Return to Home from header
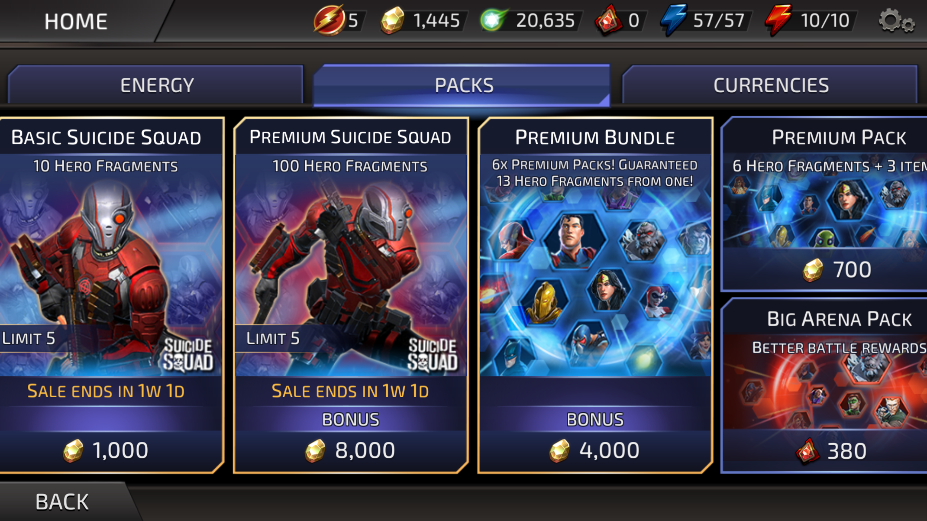 click(x=76, y=21)
